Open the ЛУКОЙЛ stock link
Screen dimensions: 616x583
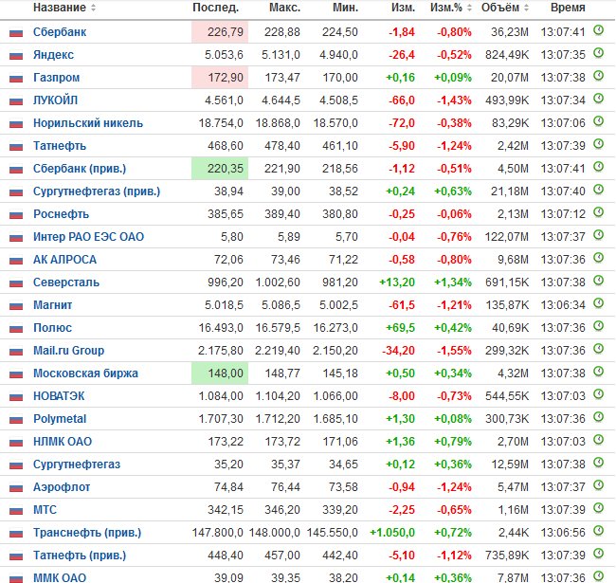55,100
